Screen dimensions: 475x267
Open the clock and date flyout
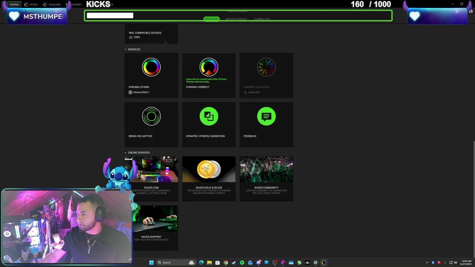(466, 263)
